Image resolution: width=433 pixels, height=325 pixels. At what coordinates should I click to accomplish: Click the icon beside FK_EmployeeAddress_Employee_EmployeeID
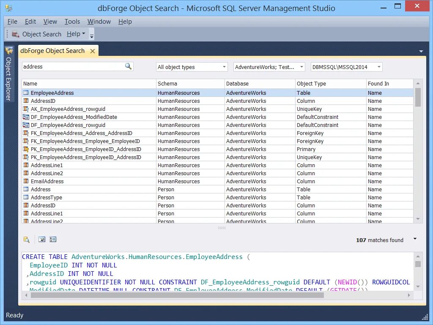26,141
